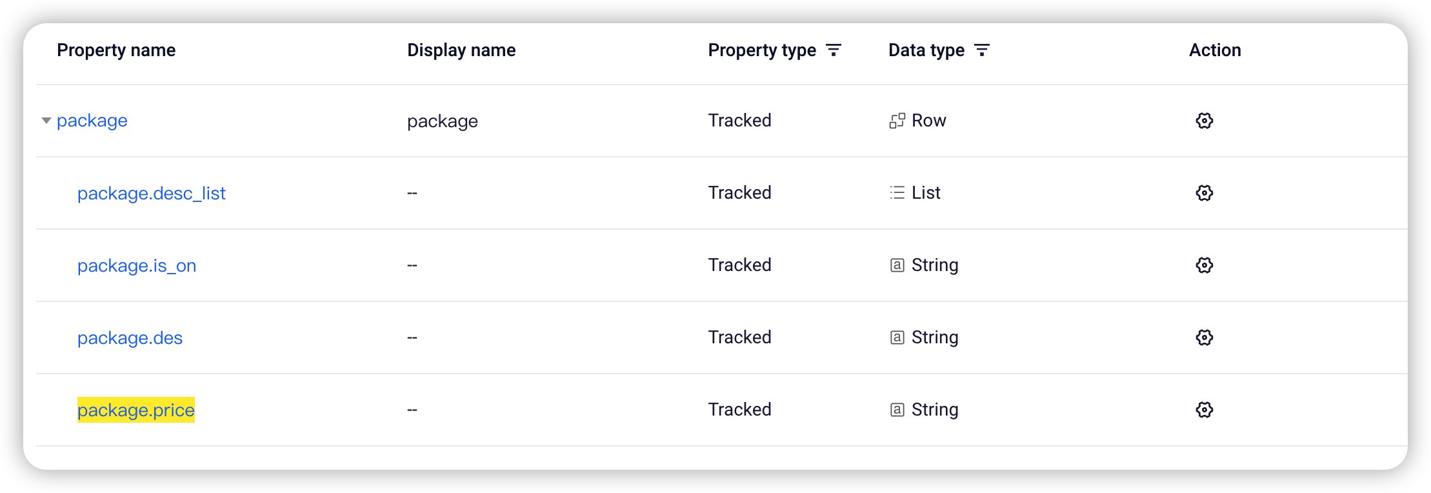Open the package.des property link
This screenshot has height=493, width=1431.
pos(130,338)
